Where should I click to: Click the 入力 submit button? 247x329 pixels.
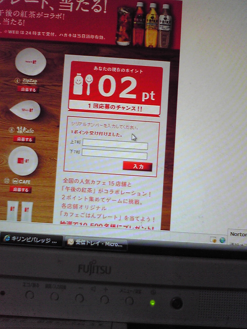[137, 166]
